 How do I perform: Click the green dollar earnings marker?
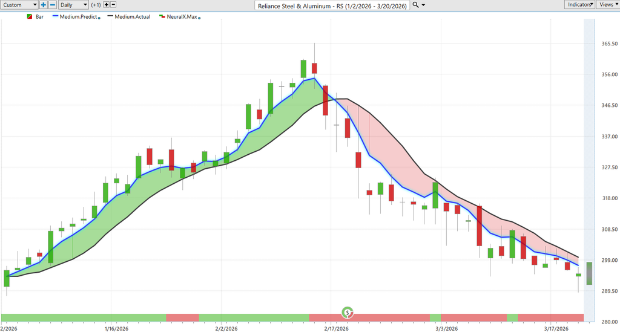pyautogui.click(x=348, y=313)
